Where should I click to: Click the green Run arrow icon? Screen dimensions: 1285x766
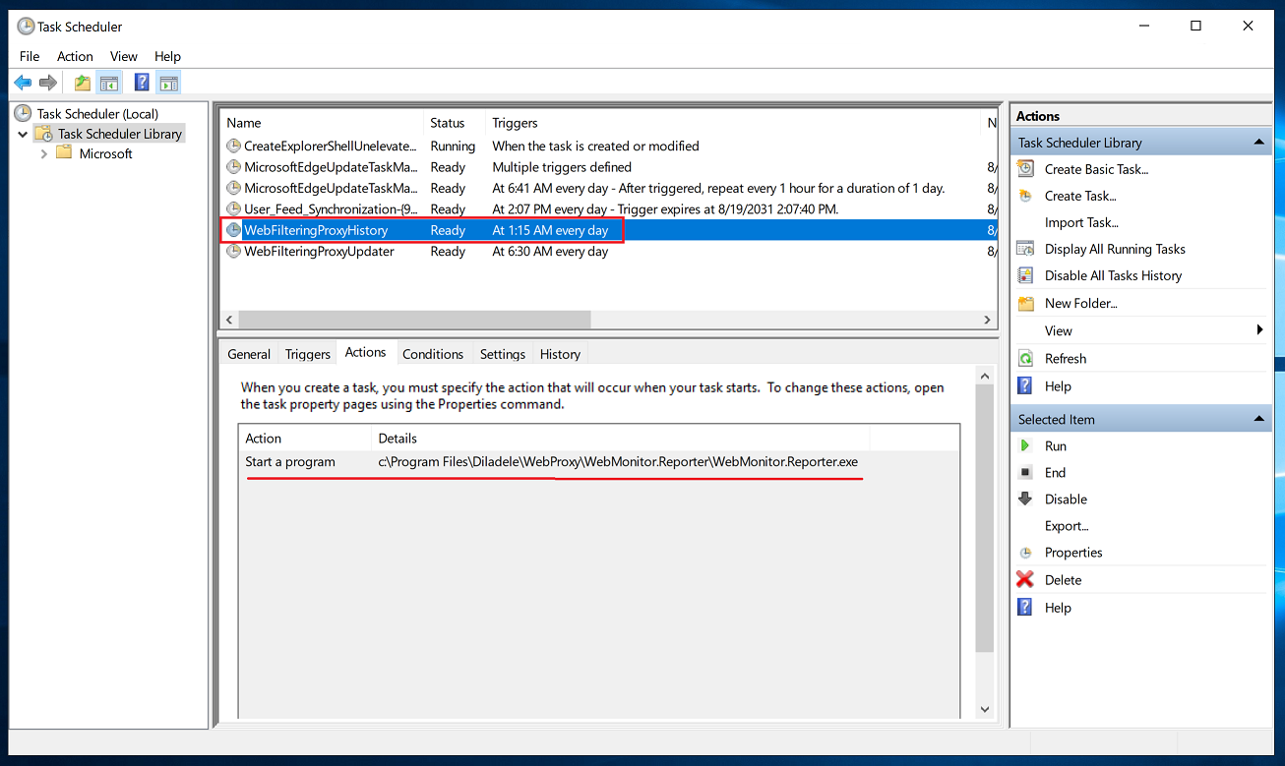tap(1025, 446)
